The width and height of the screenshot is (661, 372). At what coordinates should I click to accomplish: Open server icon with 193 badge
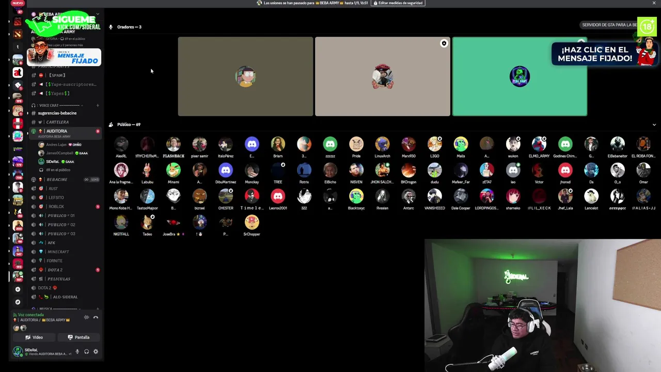coord(18,263)
